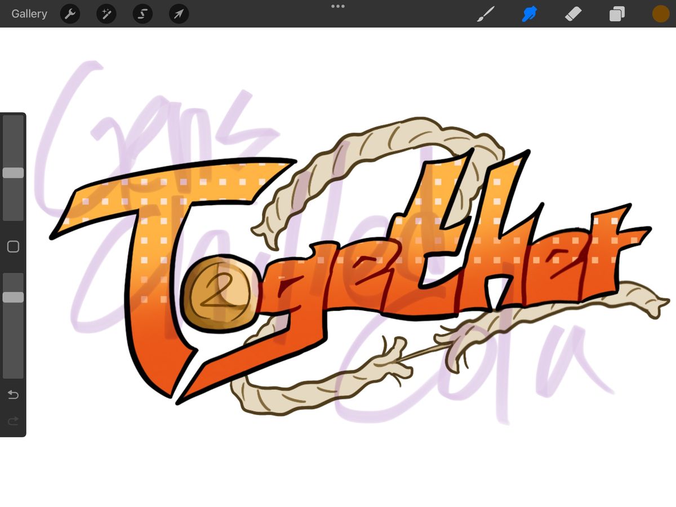Click the brush opacity slider handle
676x507 pixels.
point(13,297)
